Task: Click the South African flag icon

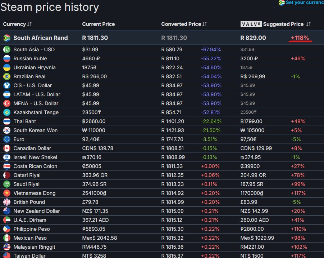Action: pos(7,38)
